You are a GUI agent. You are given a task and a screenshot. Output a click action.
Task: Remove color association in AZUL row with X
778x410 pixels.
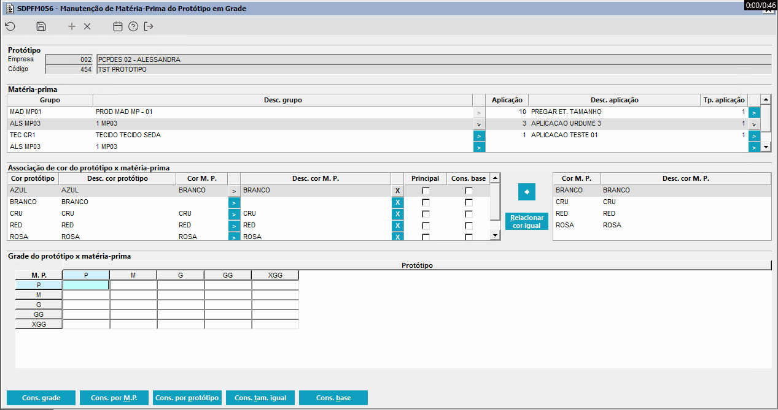[x=397, y=191]
